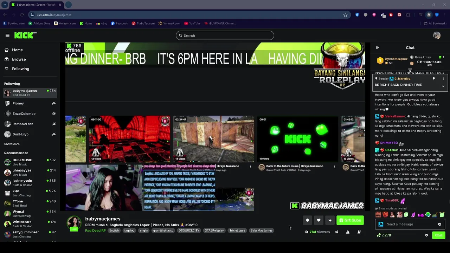Click G_Maryday username in pinned message
This screenshot has height=253, width=450.
click(x=402, y=79)
